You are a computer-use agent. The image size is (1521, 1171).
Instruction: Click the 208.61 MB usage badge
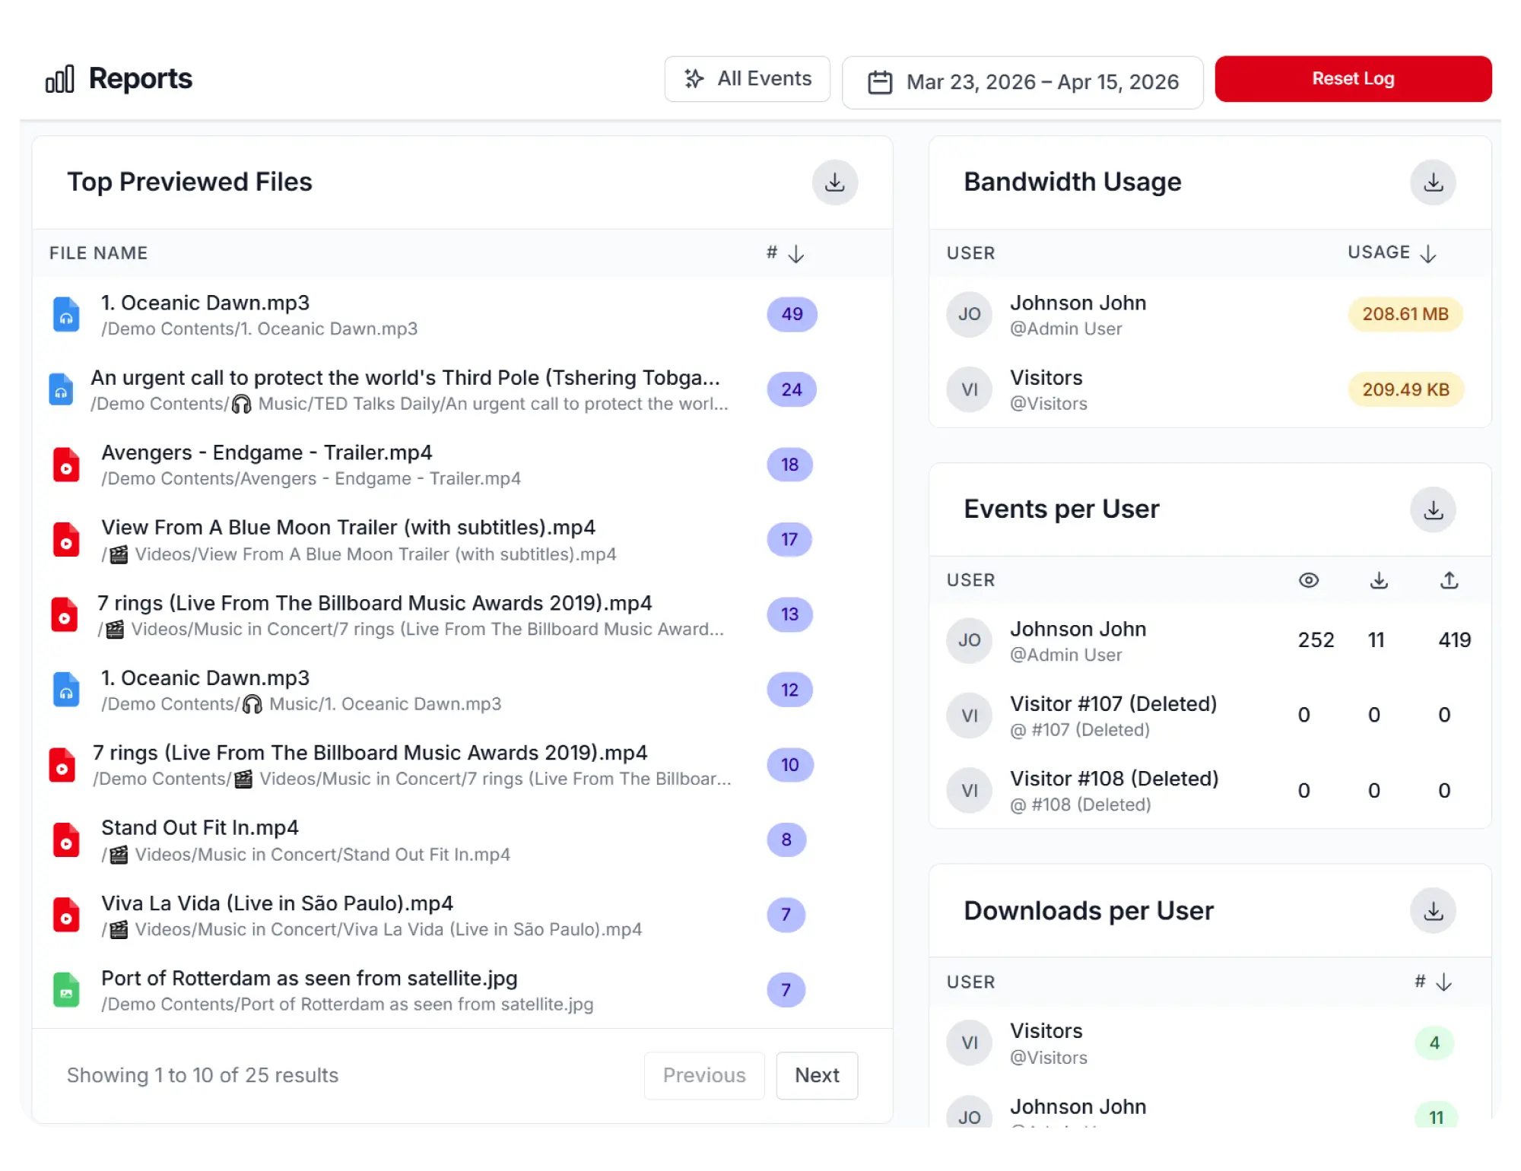1405,314
